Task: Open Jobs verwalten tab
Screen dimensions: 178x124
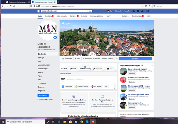Action: point(62,16)
